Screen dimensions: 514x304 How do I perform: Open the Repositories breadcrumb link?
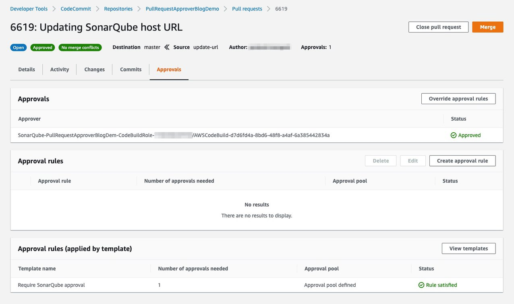point(118,8)
